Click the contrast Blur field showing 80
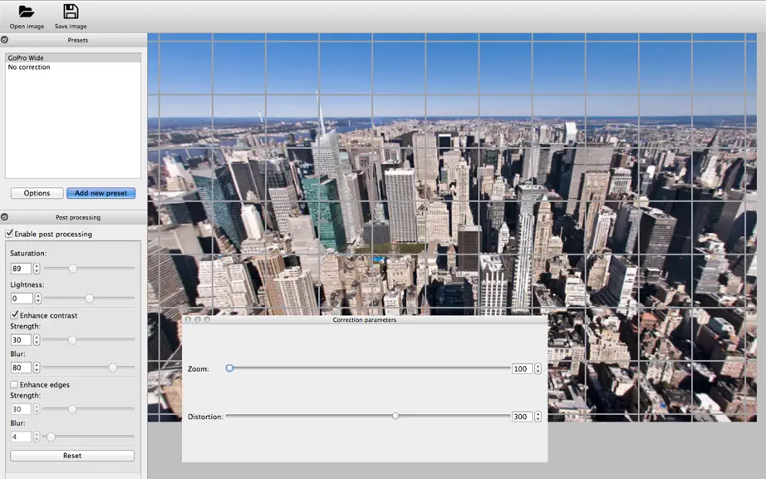 [21, 368]
